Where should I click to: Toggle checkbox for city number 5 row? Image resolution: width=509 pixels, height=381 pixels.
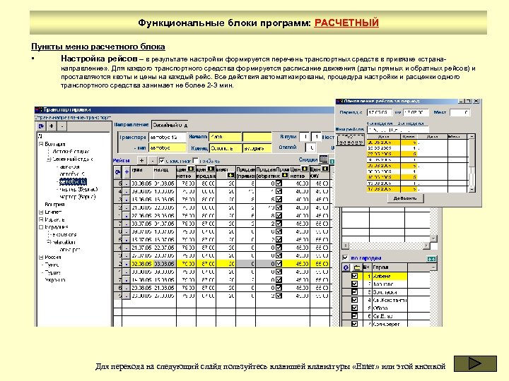(354, 308)
